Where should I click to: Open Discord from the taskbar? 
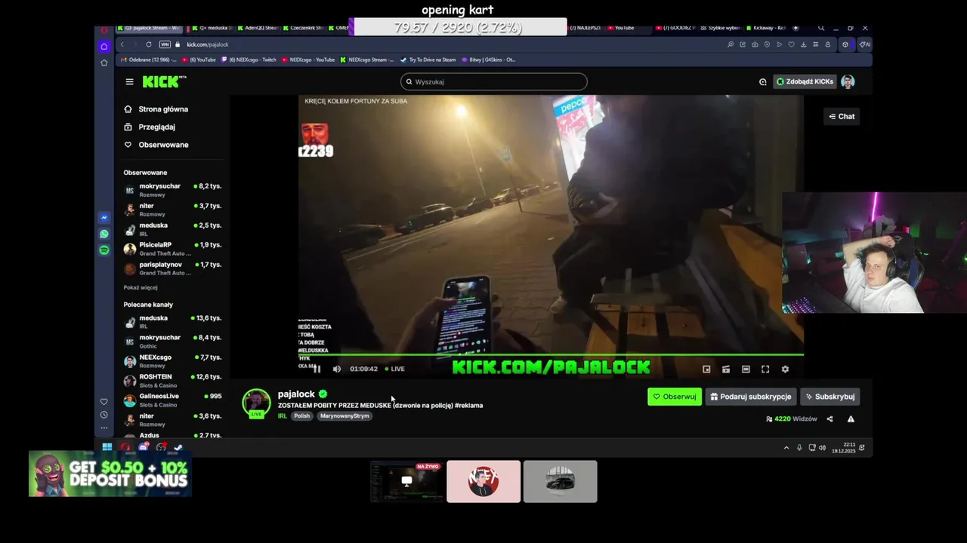(x=143, y=447)
